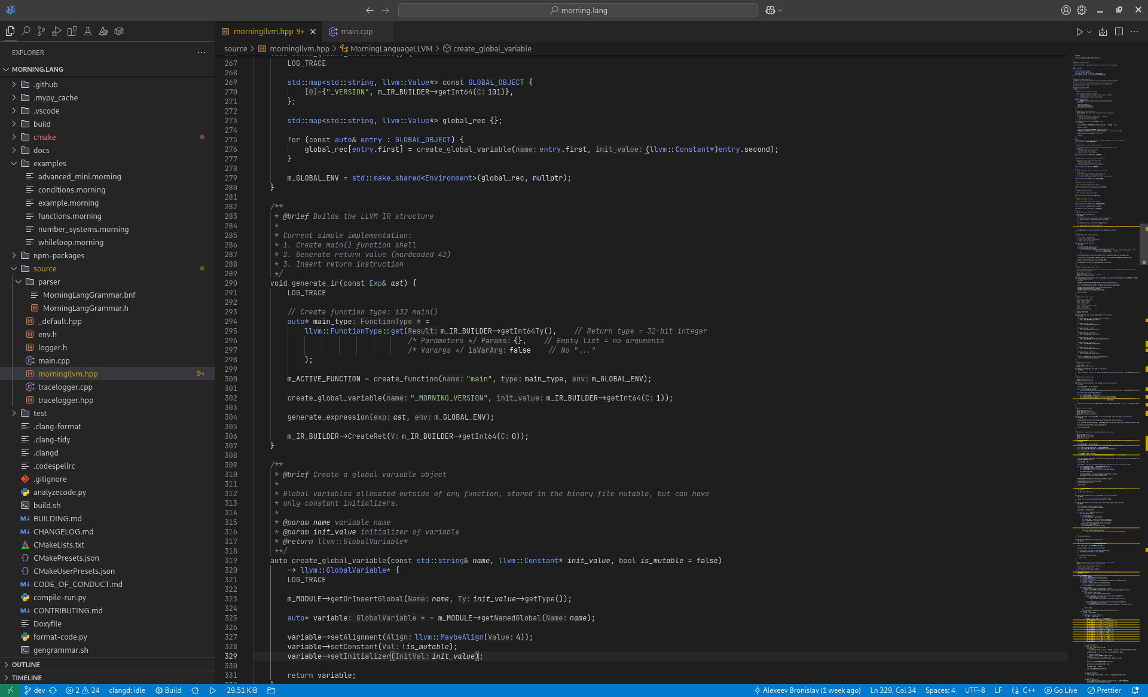Open the Search view in activity bar
The height and width of the screenshot is (697, 1148).
[x=26, y=31]
